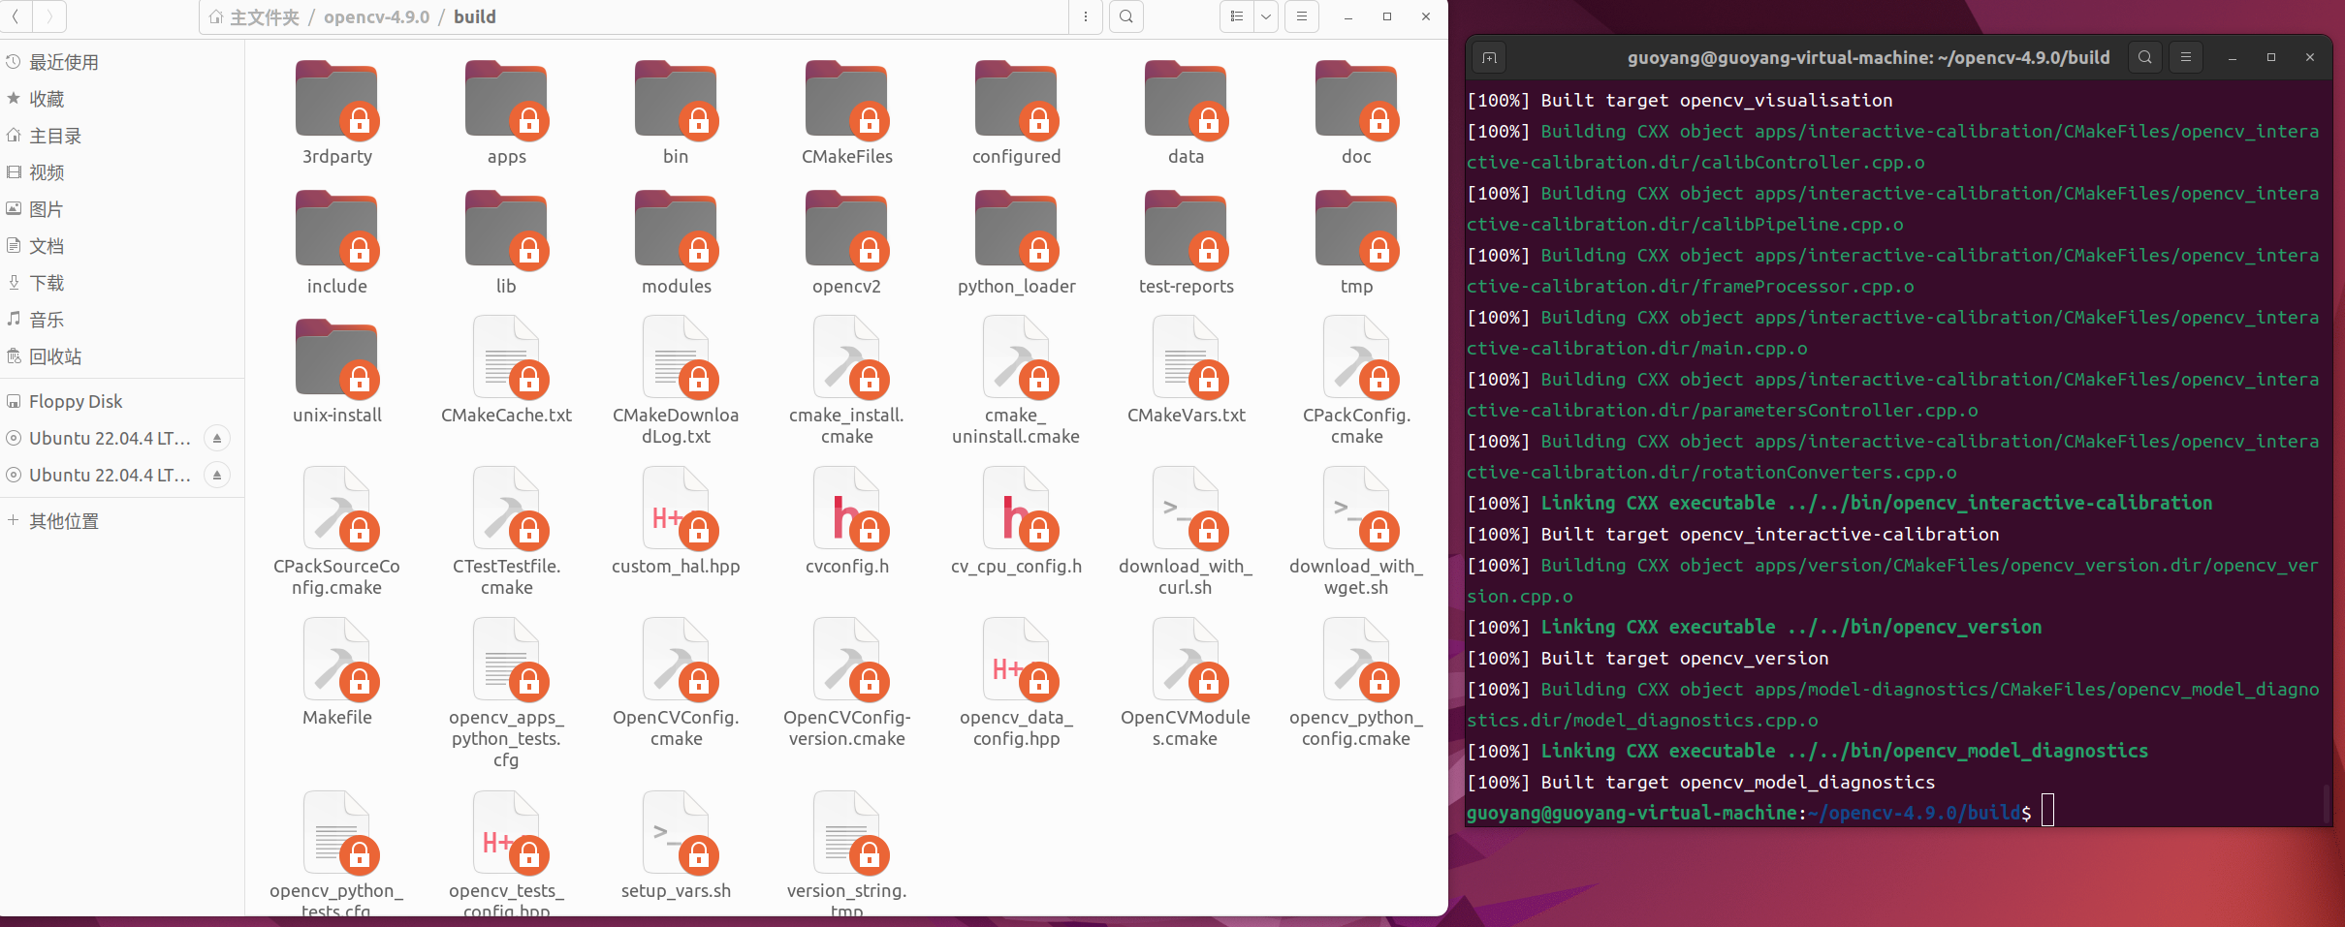
Task: Navigate to home folder in path bar
Action: [255, 17]
